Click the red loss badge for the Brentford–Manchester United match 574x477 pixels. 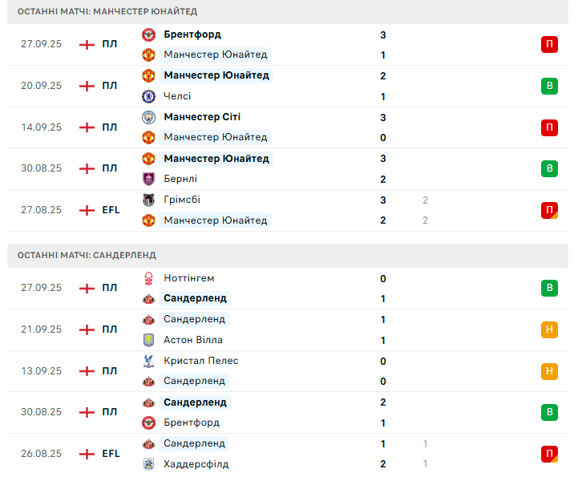(x=549, y=45)
